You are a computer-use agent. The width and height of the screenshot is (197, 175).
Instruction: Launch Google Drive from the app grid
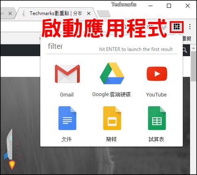tap(112, 73)
